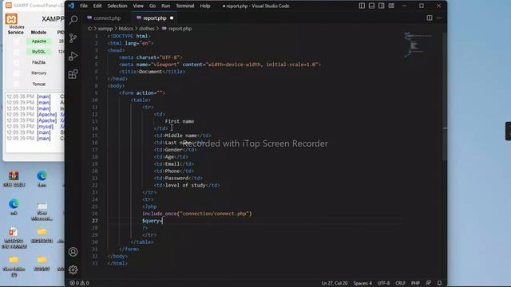Change language mode via PHP

click(415, 283)
